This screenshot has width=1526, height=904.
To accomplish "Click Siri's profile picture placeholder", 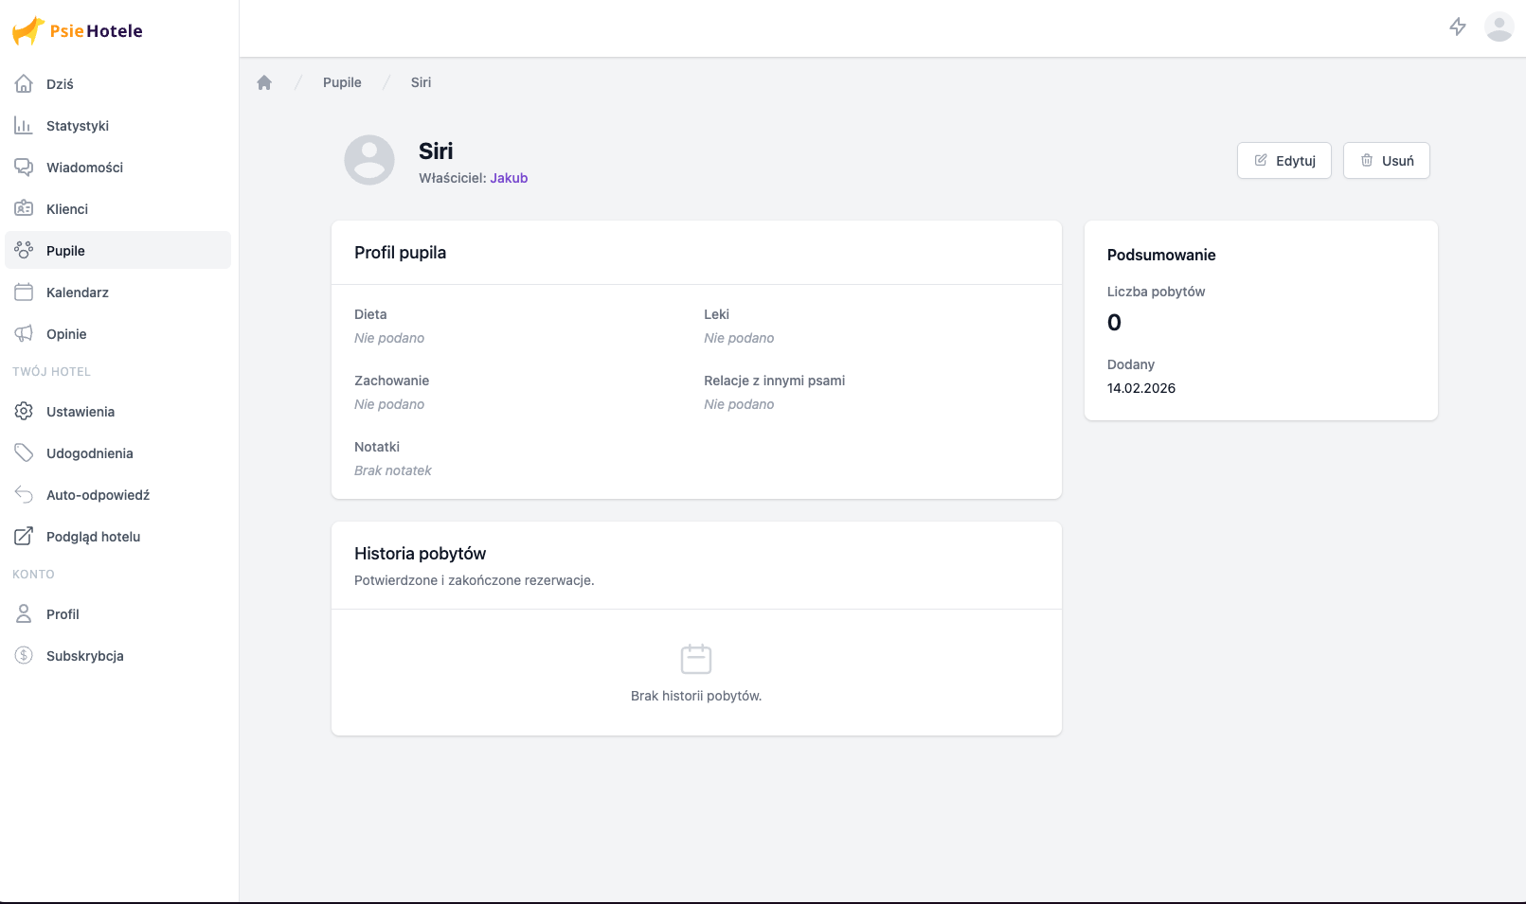I will (x=369, y=160).
